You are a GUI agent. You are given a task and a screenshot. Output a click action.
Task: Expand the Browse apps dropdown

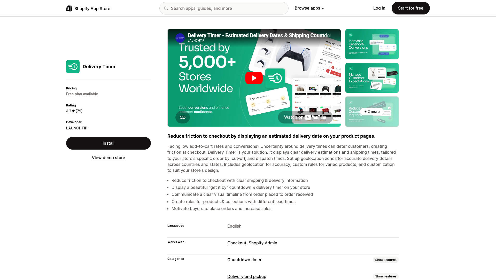point(309,8)
